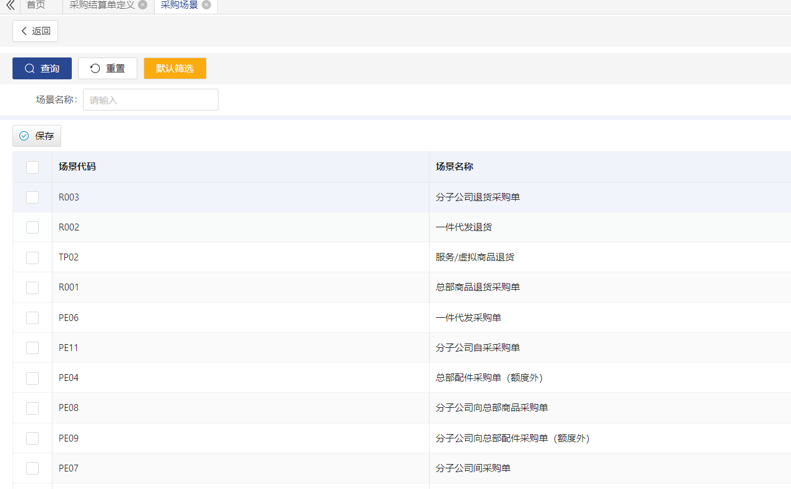This screenshot has height=489, width=791.
Task: Click the 场景名称 input field
Action: coord(150,99)
